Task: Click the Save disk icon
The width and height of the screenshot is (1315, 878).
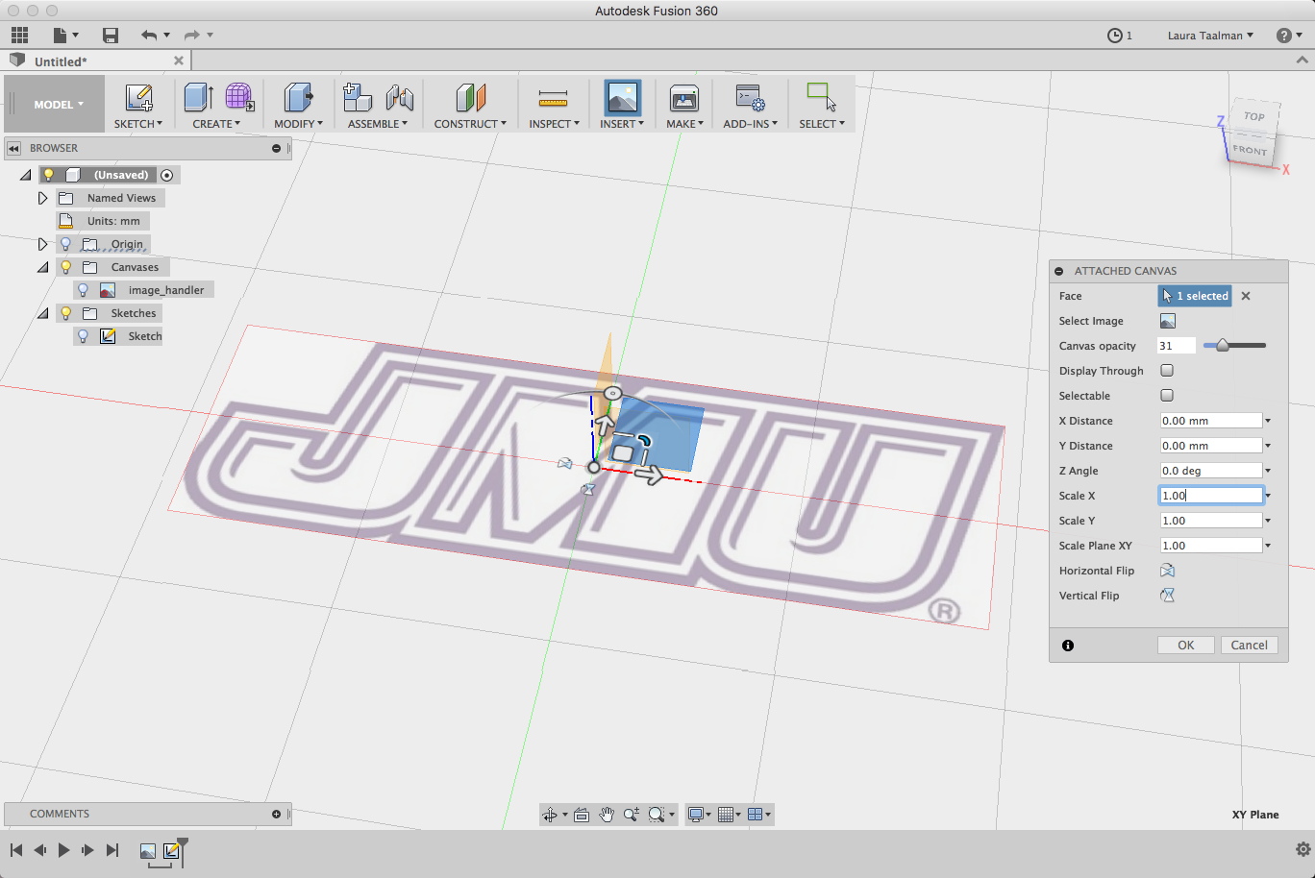Action: [111, 36]
